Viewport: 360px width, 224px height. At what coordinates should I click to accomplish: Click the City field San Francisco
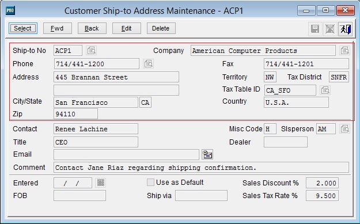tap(96, 102)
